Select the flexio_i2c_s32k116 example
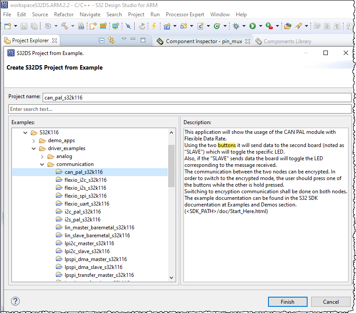The width and height of the screenshot is (356, 313). coord(85,180)
